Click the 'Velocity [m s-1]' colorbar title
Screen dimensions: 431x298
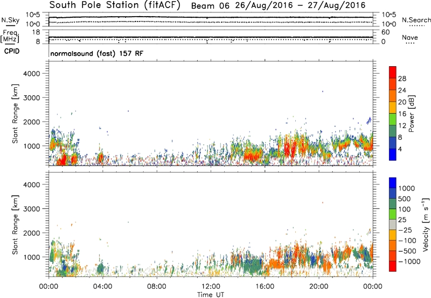(426, 224)
